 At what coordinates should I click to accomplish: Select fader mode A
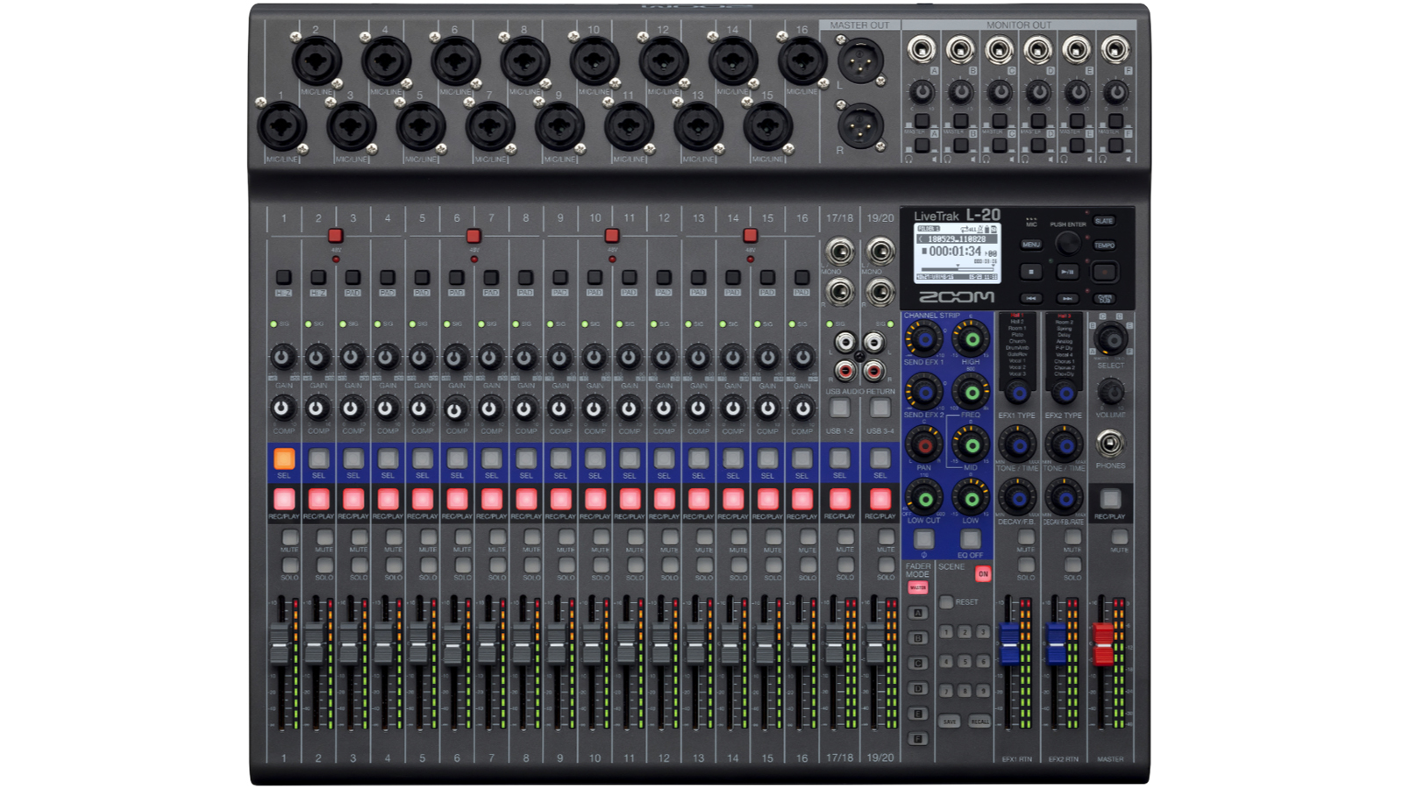(918, 613)
